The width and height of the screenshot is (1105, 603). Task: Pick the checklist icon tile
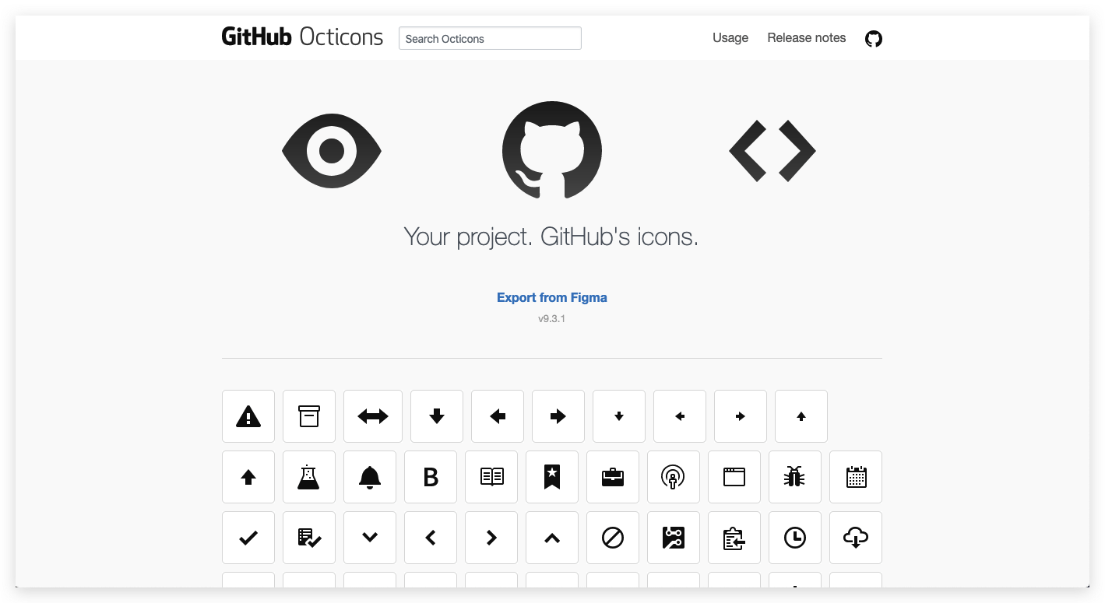click(x=309, y=538)
